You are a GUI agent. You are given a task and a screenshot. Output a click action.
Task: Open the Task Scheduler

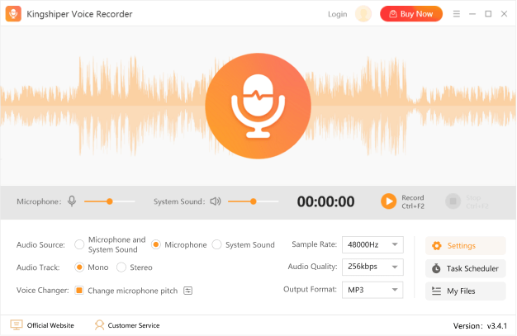click(465, 268)
